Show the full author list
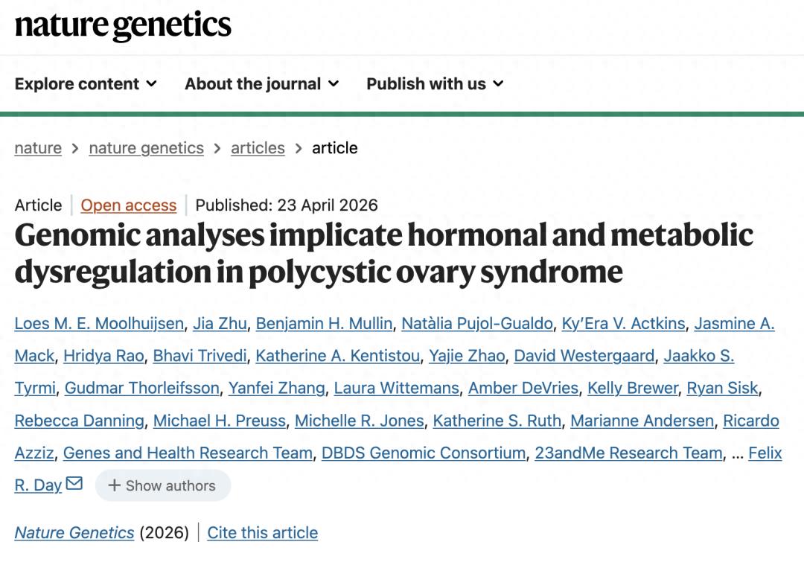This screenshot has width=804, height=568. click(x=162, y=485)
